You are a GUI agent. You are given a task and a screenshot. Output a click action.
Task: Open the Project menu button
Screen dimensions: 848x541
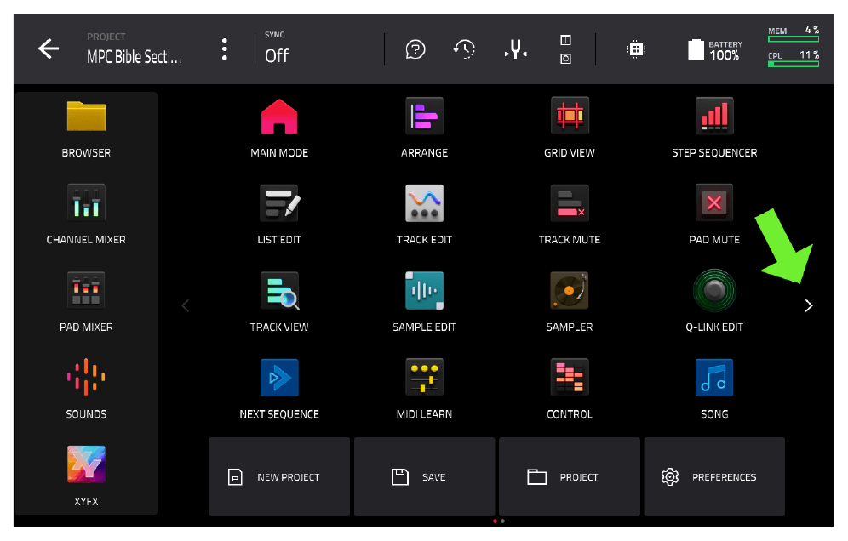(x=570, y=477)
